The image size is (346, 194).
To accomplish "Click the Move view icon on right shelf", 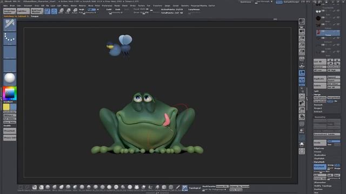I will point(302,103).
